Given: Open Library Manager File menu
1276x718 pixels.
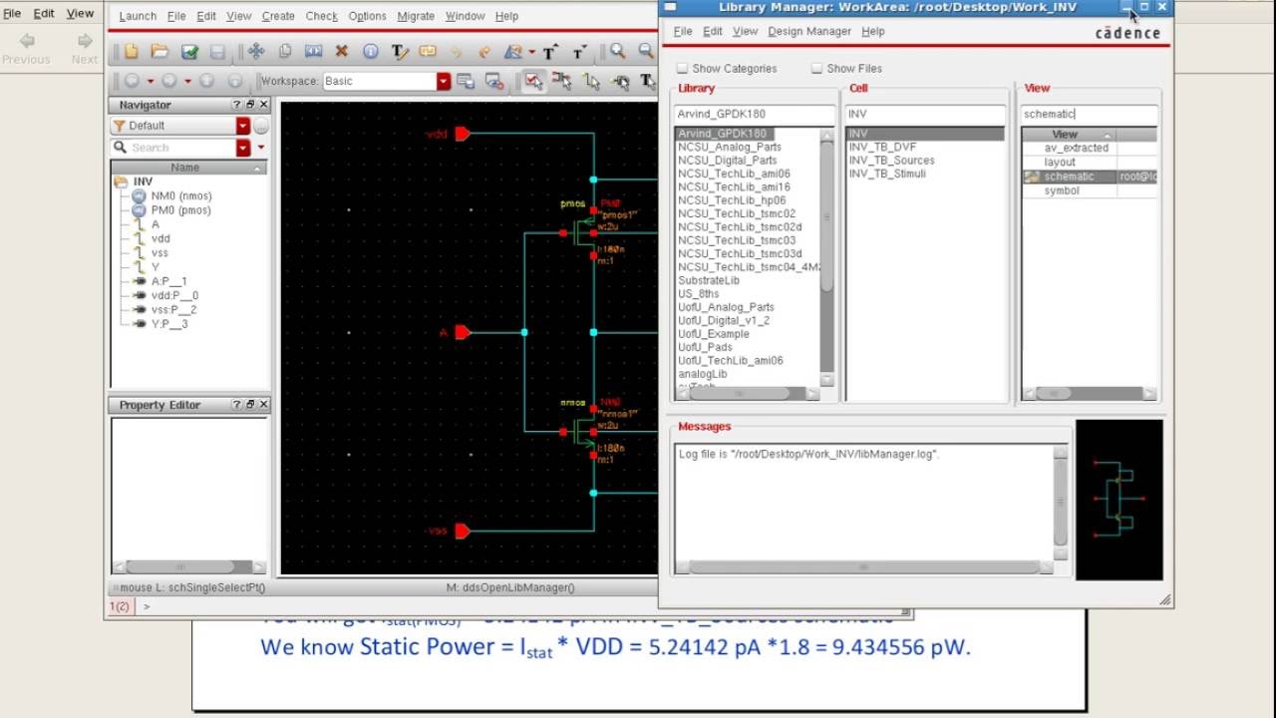Looking at the screenshot, I should click(x=683, y=32).
